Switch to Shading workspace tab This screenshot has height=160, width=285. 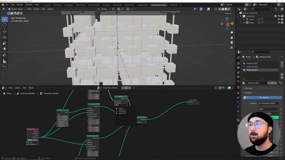(x=106, y=5)
